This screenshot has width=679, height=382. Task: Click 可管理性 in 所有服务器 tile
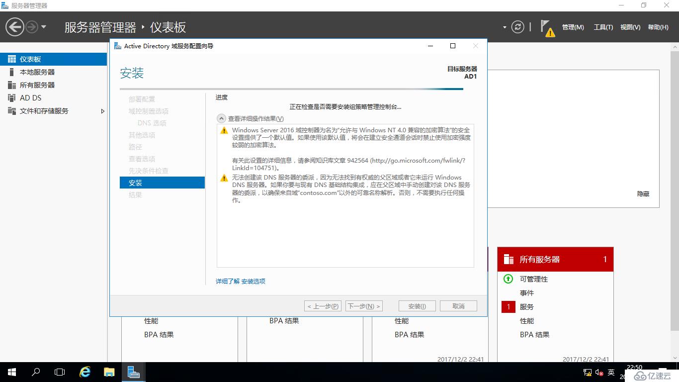point(534,279)
